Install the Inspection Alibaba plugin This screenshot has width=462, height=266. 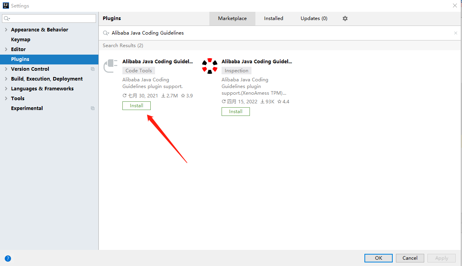tap(236, 112)
